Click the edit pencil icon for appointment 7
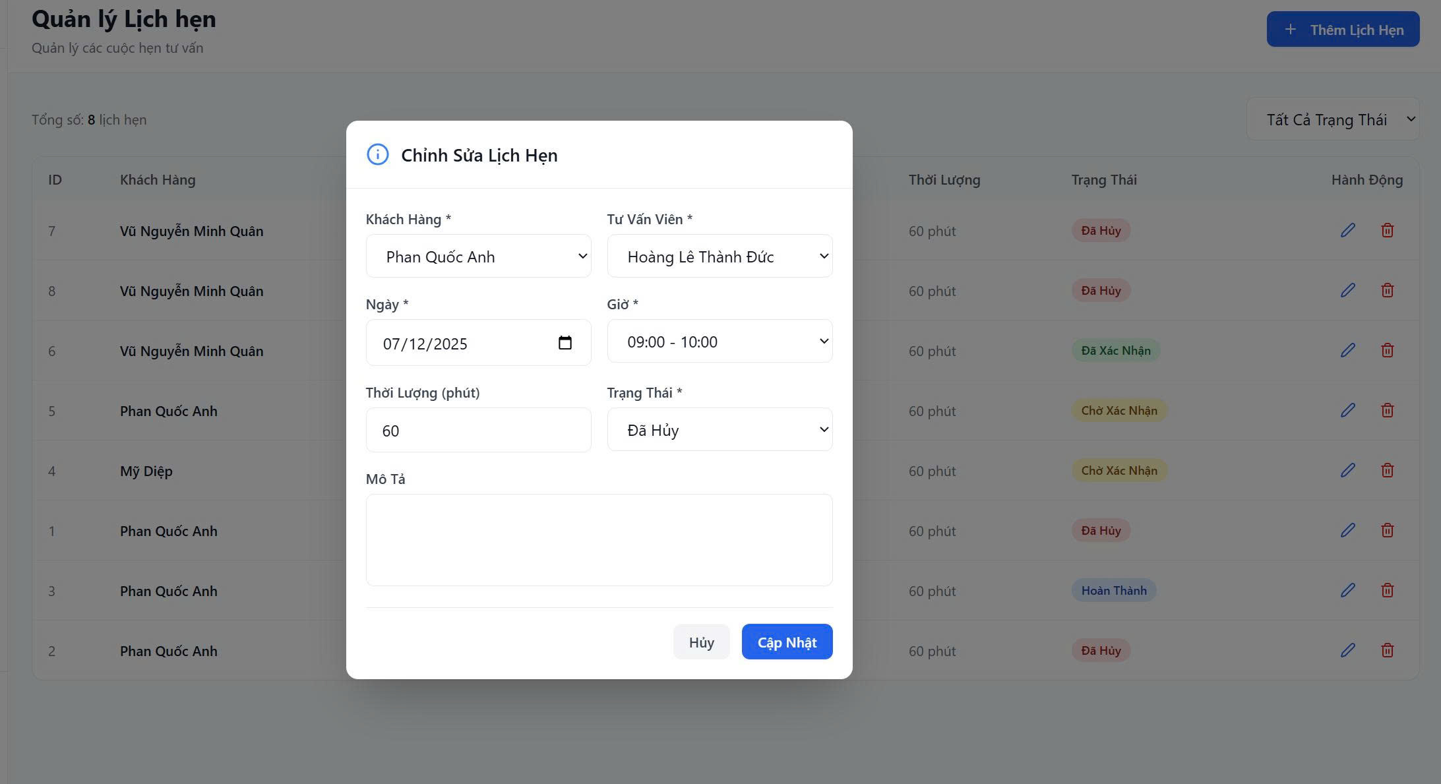Image resolution: width=1441 pixels, height=784 pixels. coord(1347,230)
